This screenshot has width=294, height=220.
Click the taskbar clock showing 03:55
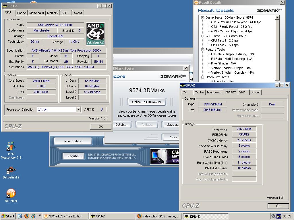tap(287, 217)
